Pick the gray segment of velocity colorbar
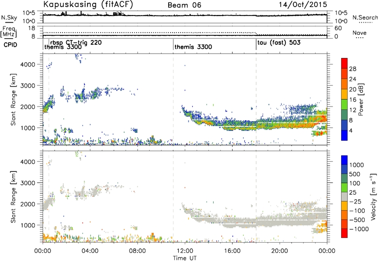This screenshot has height=261, width=378. pyautogui.click(x=344, y=196)
